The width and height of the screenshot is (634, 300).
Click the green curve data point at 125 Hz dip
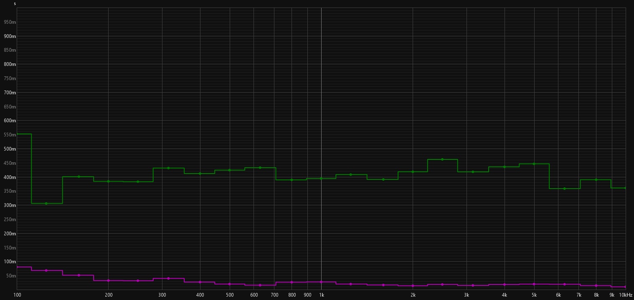click(46, 203)
